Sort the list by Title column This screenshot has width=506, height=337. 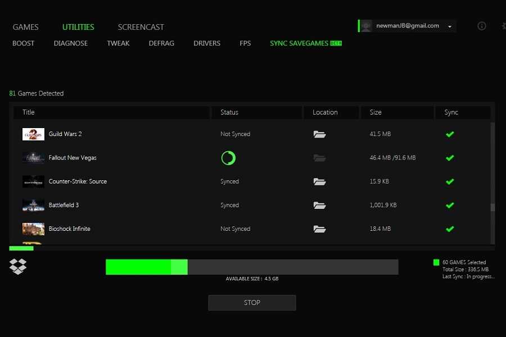click(29, 112)
